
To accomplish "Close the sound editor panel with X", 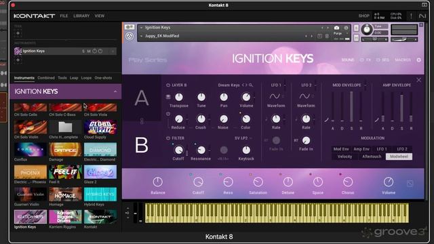I will click(419, 80).
